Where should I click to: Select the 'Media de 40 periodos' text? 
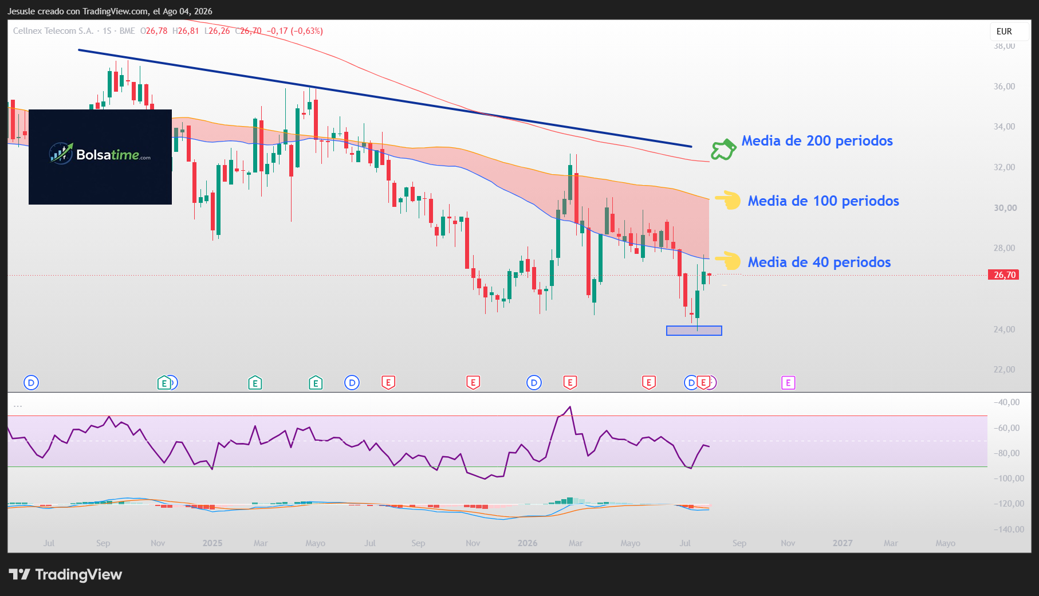coord(820,262)
